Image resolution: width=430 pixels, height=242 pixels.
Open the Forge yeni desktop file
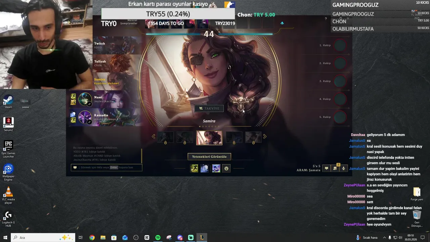coord(417,194)
